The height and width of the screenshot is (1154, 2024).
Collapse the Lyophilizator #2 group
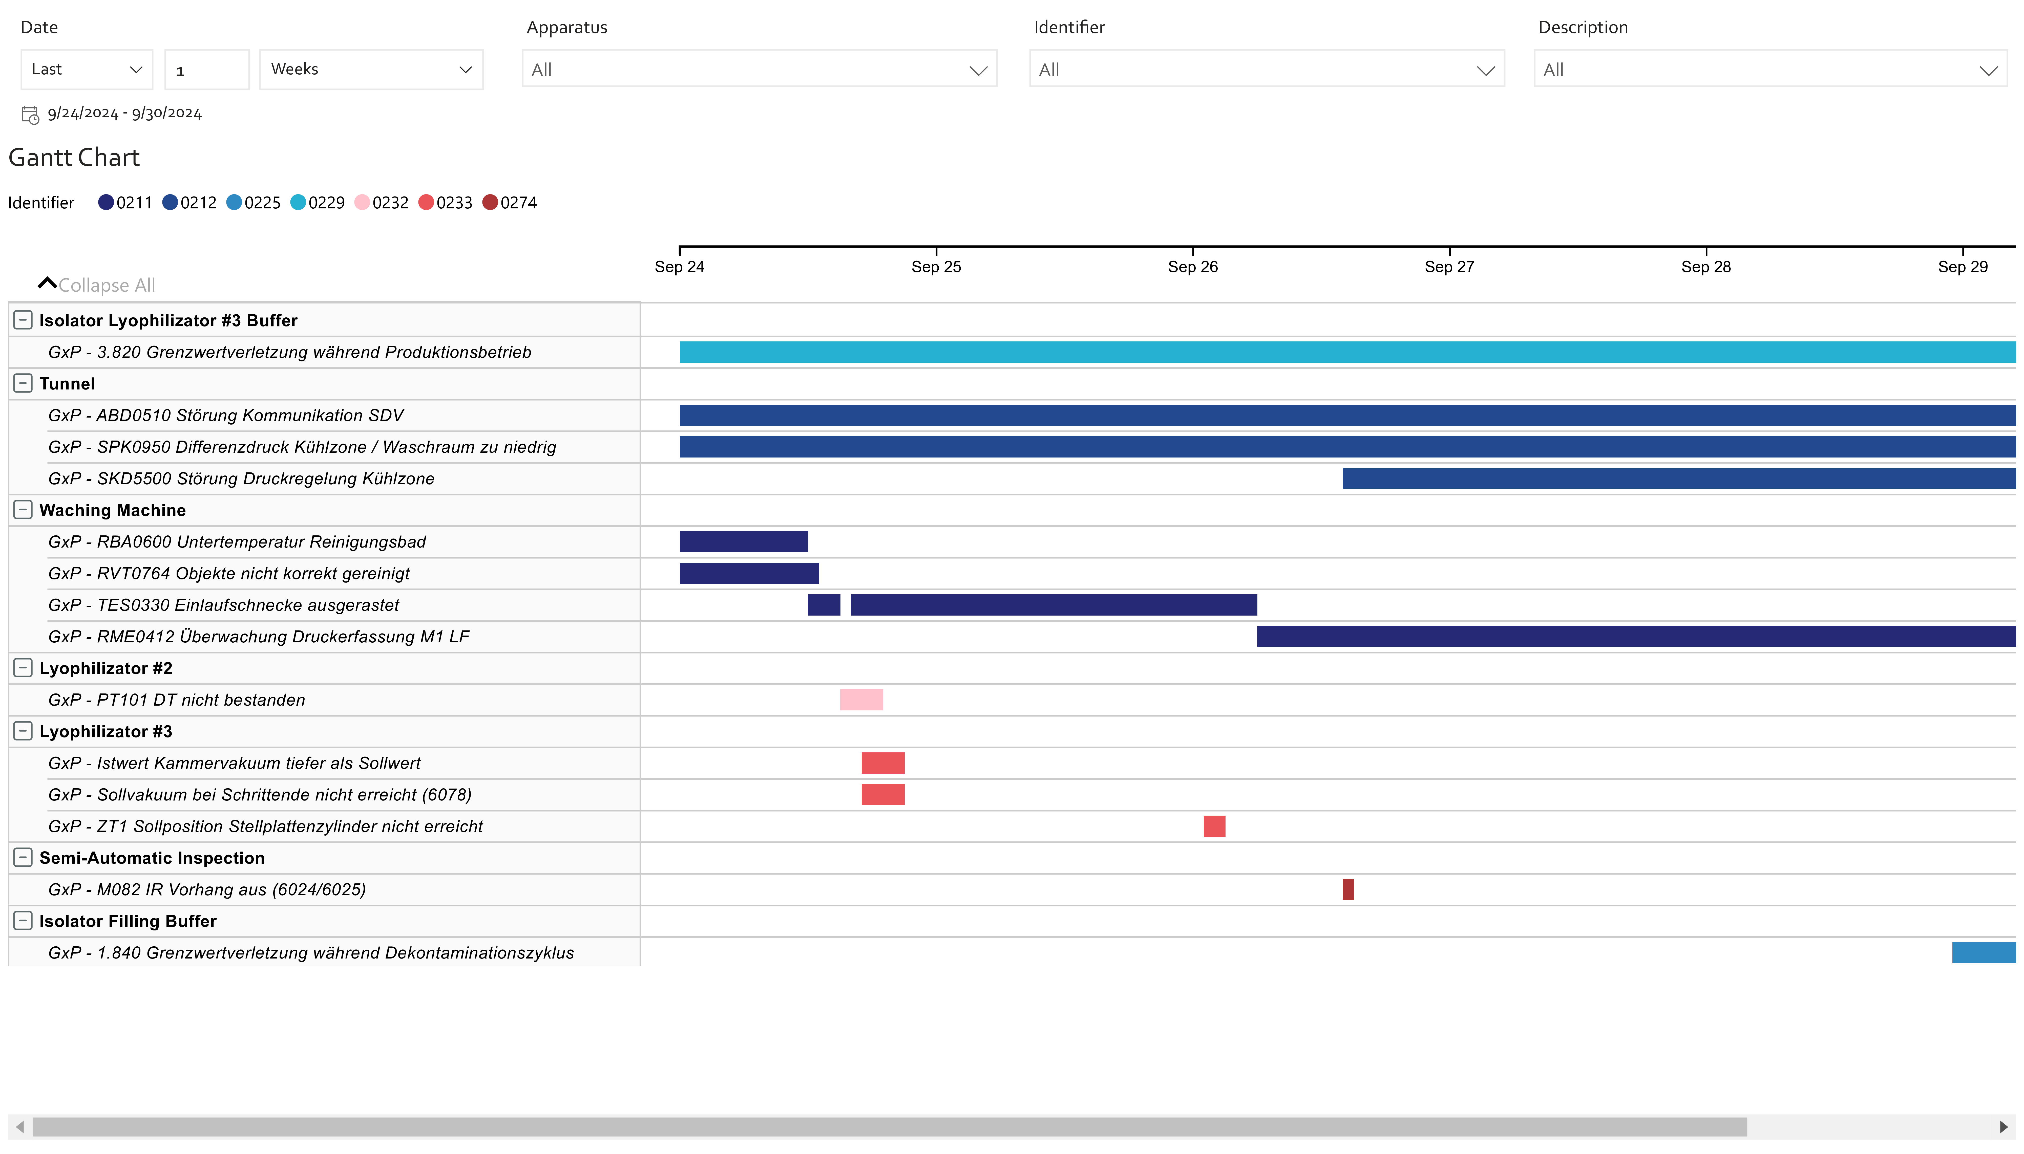pyautogui.click(x=23, y=668)
